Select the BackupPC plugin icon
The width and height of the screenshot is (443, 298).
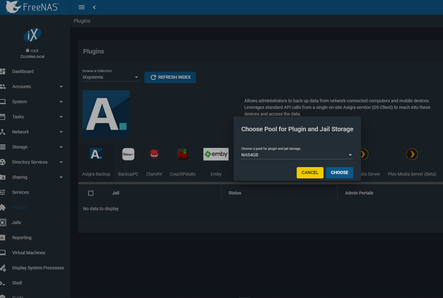128,154
